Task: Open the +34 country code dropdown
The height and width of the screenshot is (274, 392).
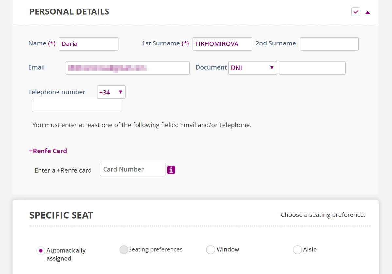Action: [x=111, y=92]
